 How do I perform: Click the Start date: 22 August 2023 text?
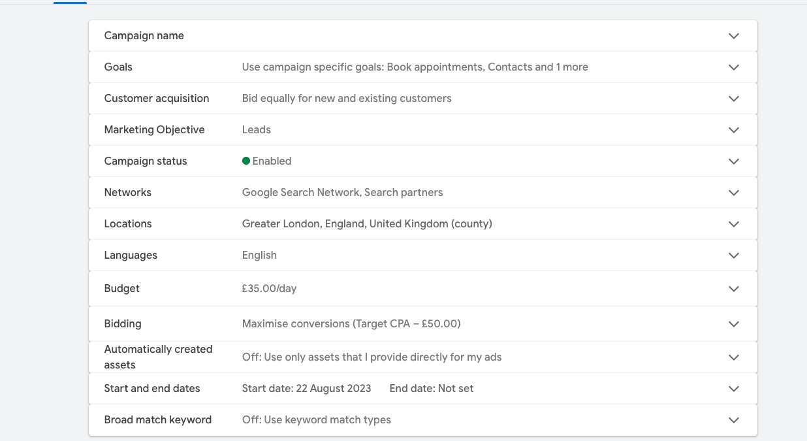click(306, 388)
